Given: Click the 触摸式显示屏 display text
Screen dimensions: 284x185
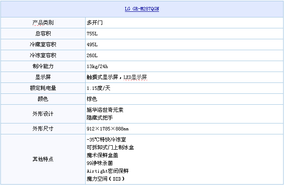Looking at the screenshot, I should pos(103,77).
